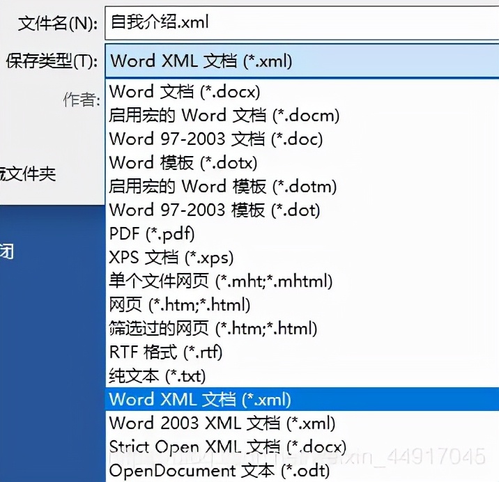Click the 保存类型(T): label
This screenshot has width=499, height=482.
pyautogui.click(x=52, y=61)
